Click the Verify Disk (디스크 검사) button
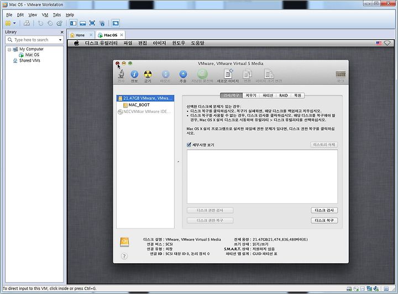 [324, 210]
